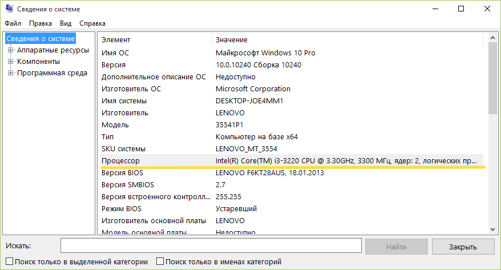
Task: Select the Имя ОС row
Action: tap(292, 53)
